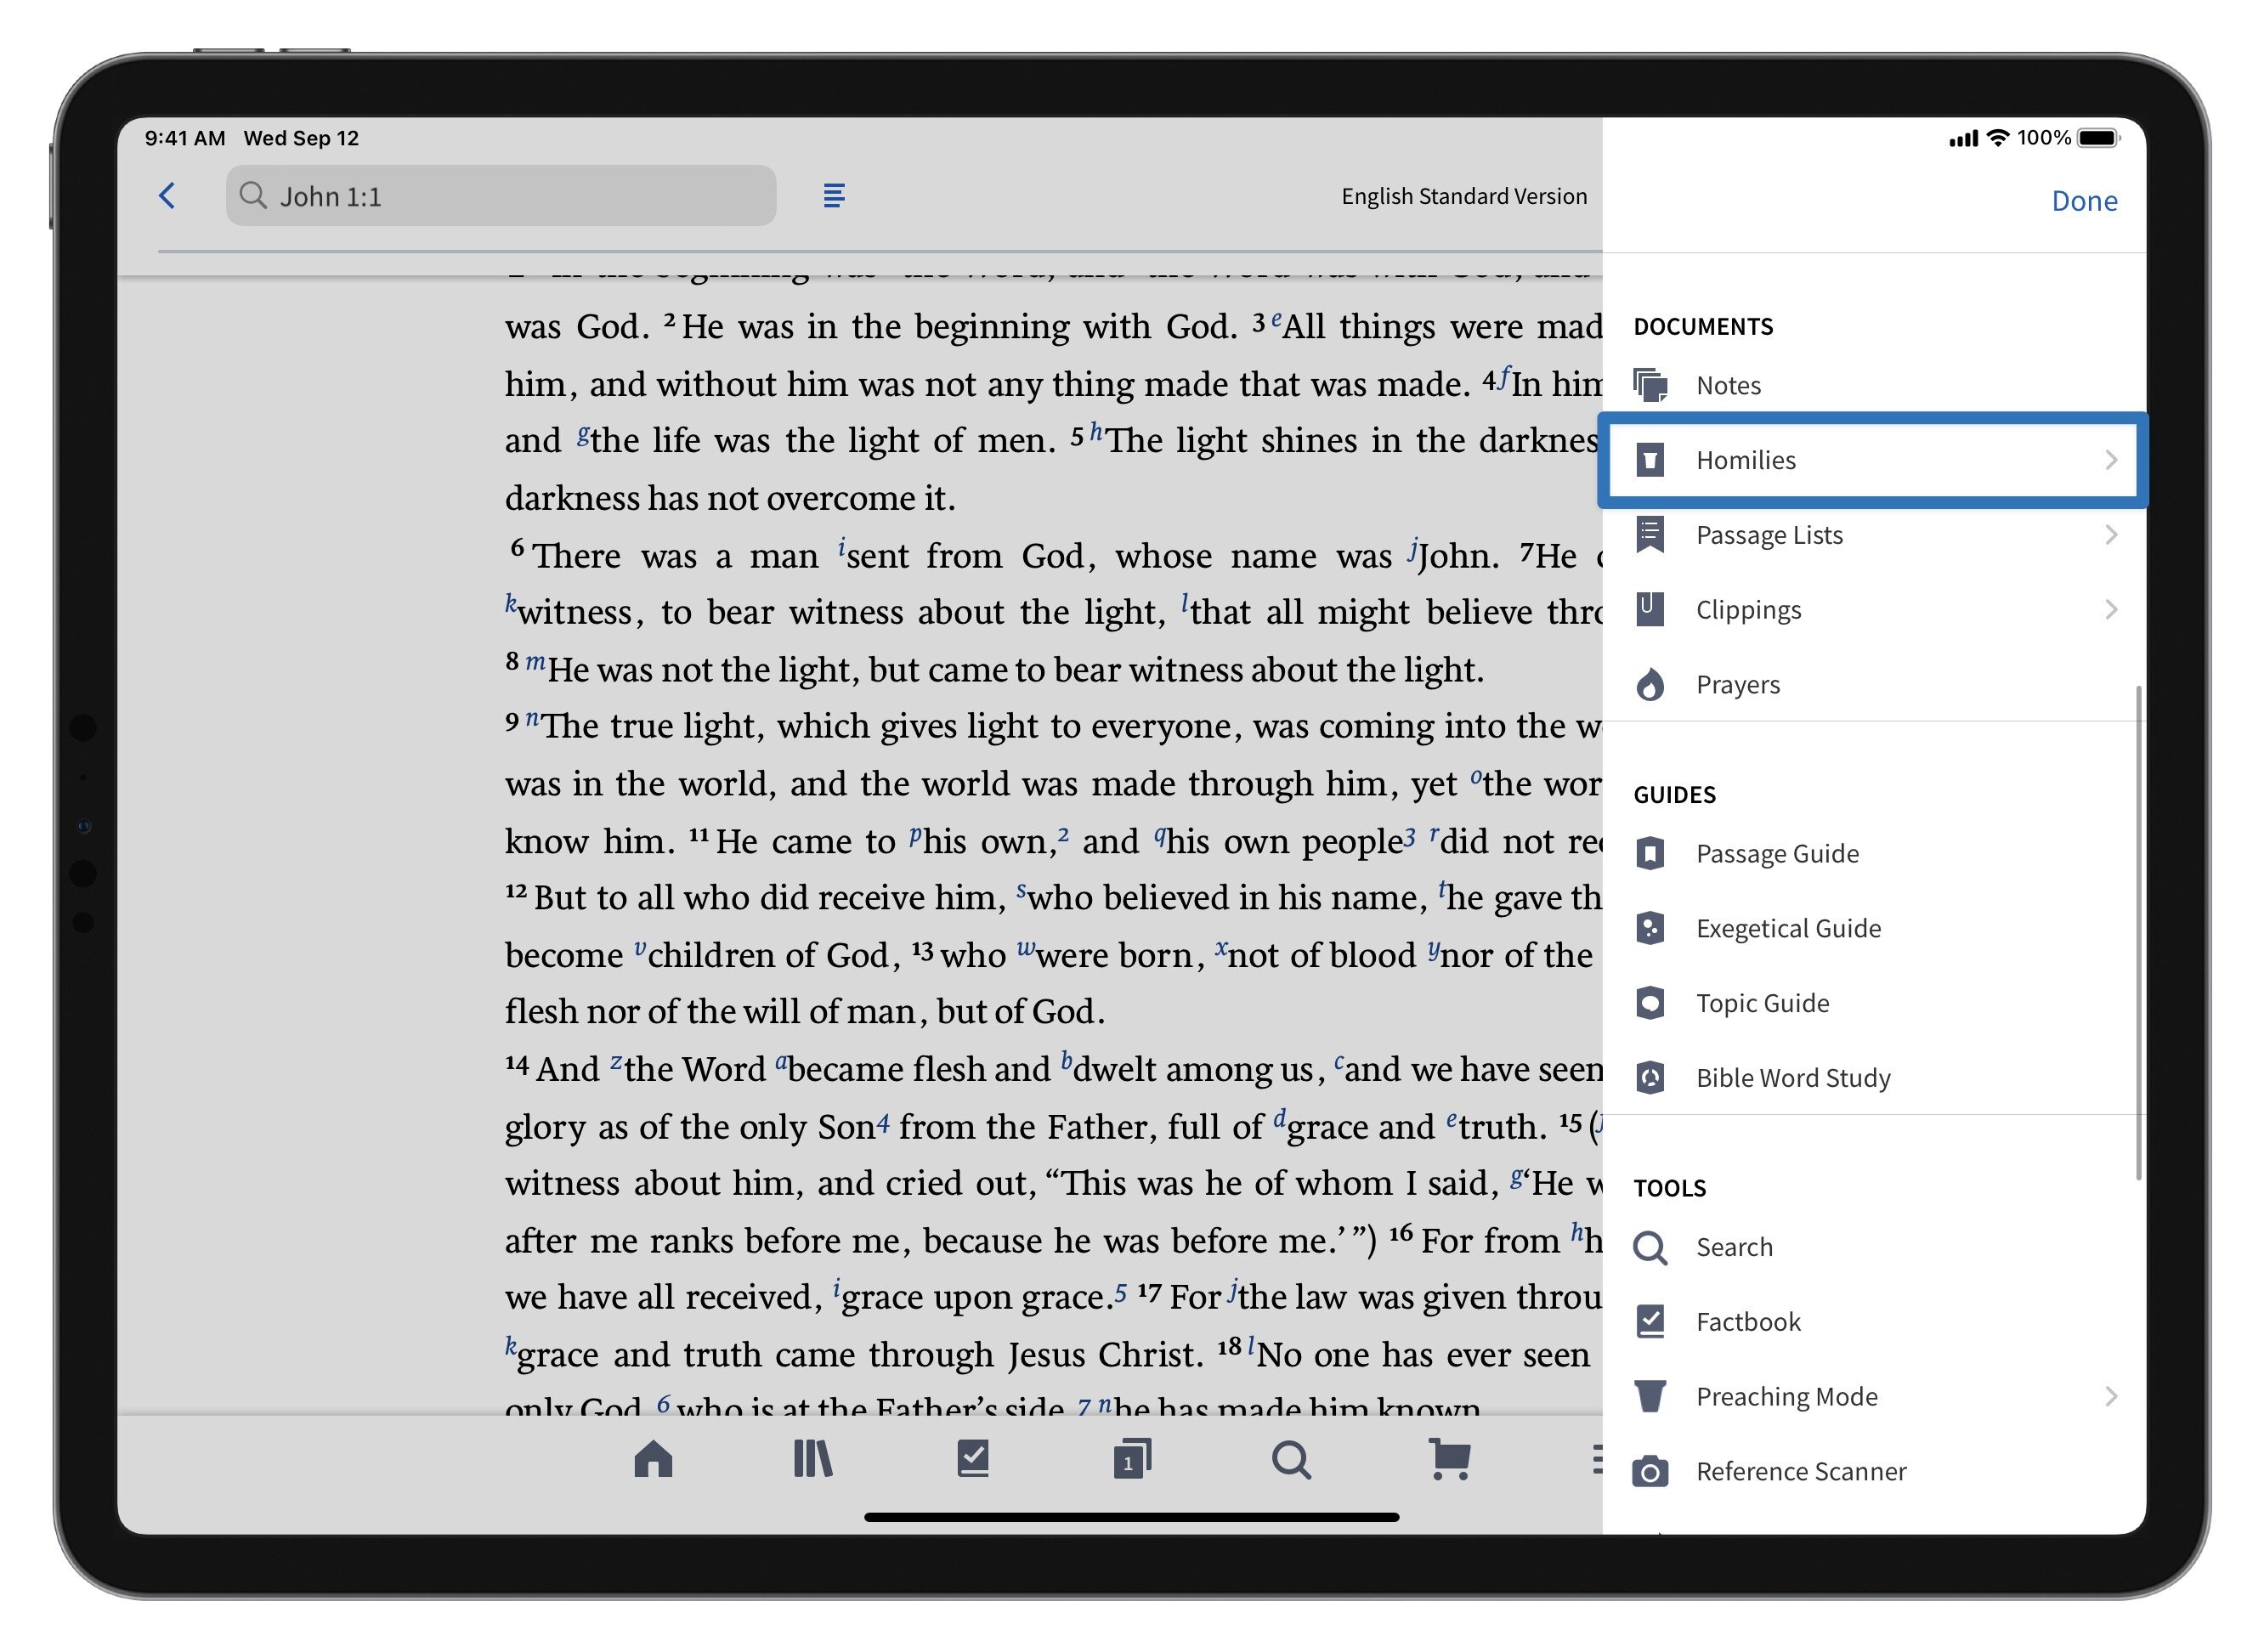Tap Done to close the menu
The width and height of the screenshot is (2264, 1652).
pos(2084,201)
